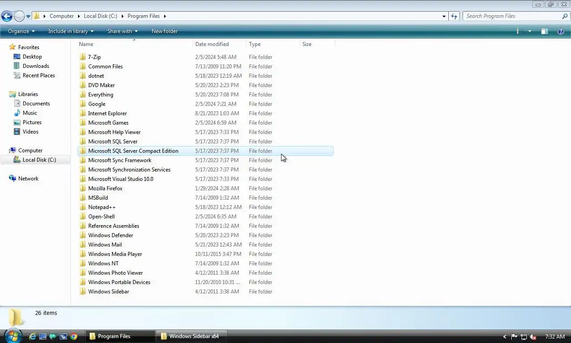
Task: Select the Common Files folder icon
Action: pyautogui.click(x=83, y=67)
